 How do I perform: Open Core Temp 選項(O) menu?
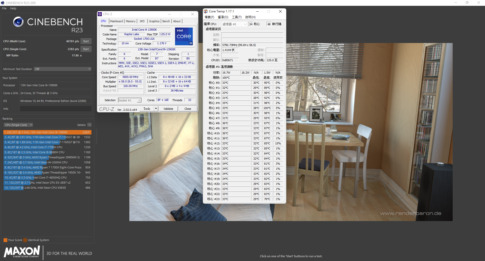pos(223,17)
